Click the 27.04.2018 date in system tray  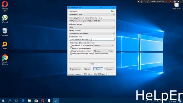(x=172, y=102)
